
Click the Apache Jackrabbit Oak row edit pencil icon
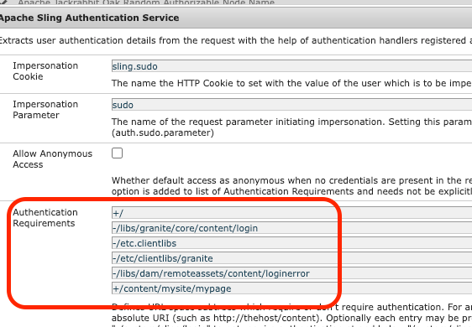[3, 2]
